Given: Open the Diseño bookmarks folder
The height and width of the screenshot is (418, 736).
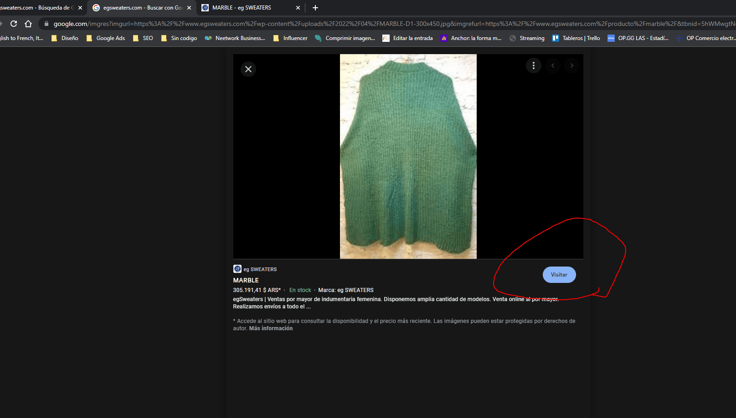Looking at the screenshot, I should [x=65, y=38].
